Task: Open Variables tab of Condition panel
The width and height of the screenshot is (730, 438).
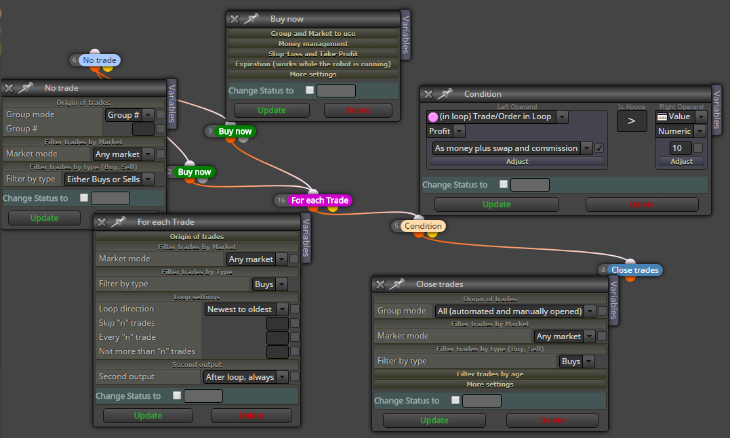Action: [716, 110]
